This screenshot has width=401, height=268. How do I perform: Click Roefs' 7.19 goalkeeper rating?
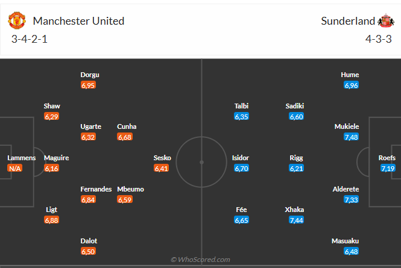coord(387,169)
